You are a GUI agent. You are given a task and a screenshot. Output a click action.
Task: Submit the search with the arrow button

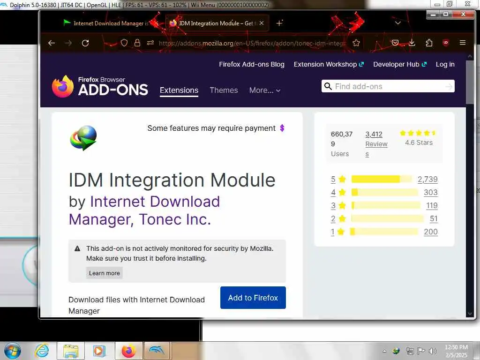[449, 87]
